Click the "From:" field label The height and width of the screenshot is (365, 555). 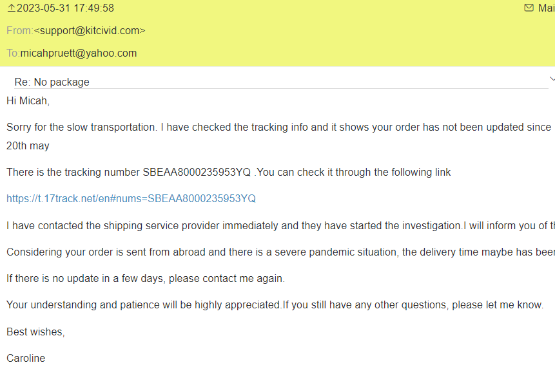click(19, 30)
